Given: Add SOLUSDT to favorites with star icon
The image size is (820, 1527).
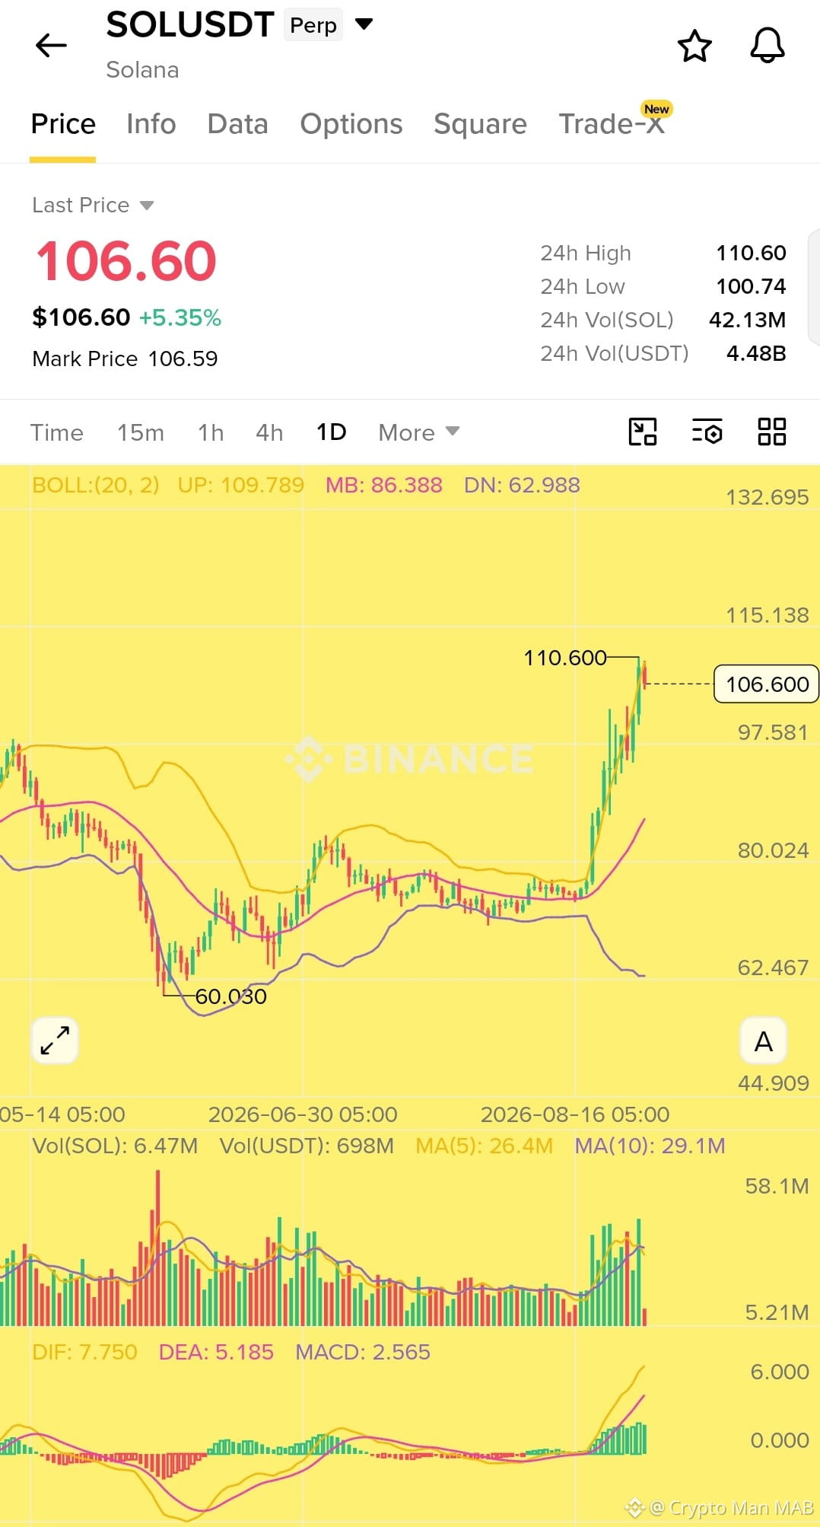Looking at the screenshot, I should (694, 46).
